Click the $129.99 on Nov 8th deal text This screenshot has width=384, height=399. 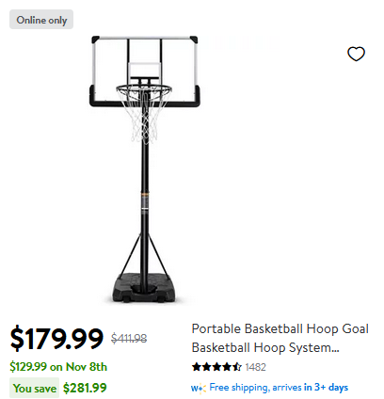coord(58,367)
